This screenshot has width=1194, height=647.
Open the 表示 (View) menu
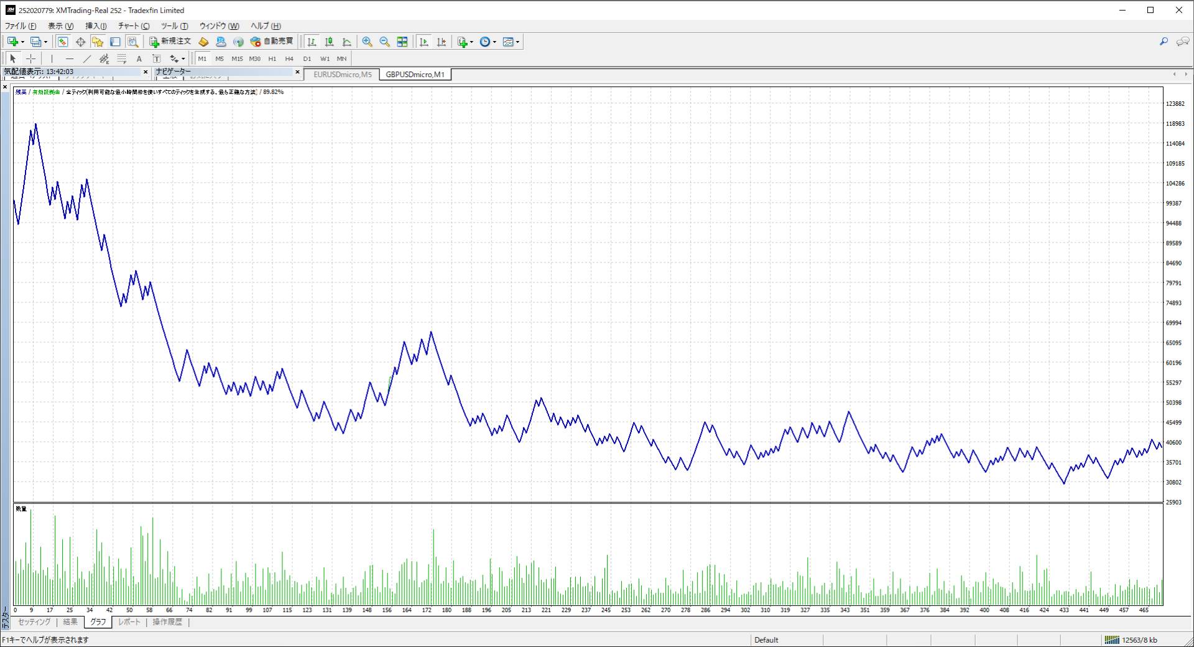click(61, 26)
